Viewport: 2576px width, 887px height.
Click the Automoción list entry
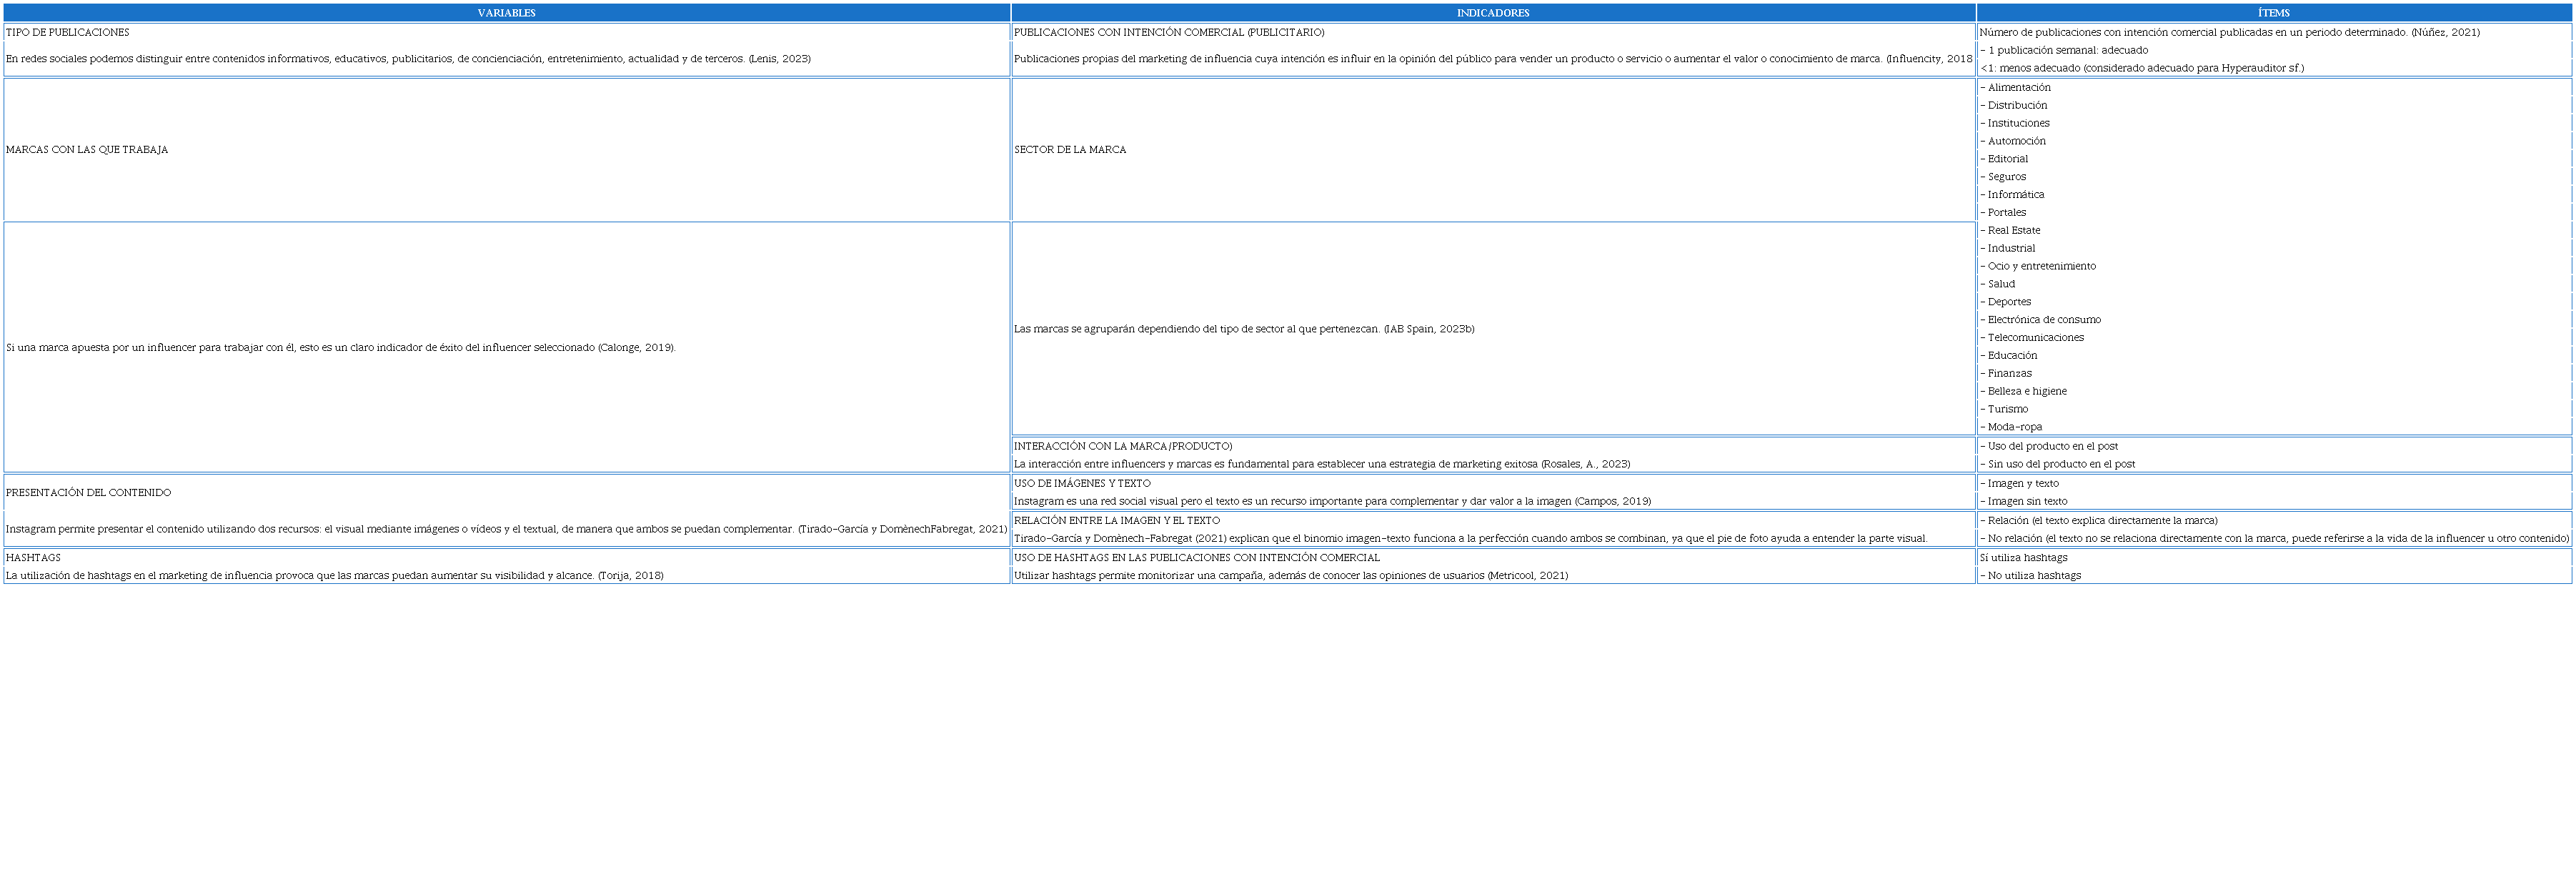click(x=2016, y=141)
